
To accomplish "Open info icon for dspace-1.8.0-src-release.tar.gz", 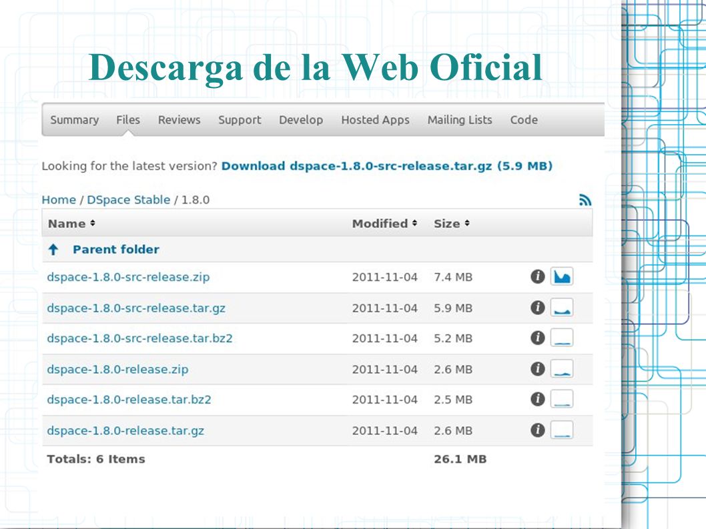I will [538, 308].
